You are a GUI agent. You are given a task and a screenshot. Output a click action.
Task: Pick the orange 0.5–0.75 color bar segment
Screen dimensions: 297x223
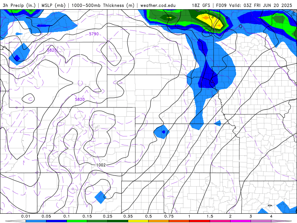pos(159,221)
